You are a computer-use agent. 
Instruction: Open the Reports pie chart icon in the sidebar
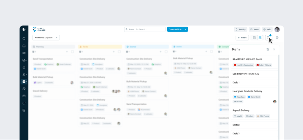[24, 103]
